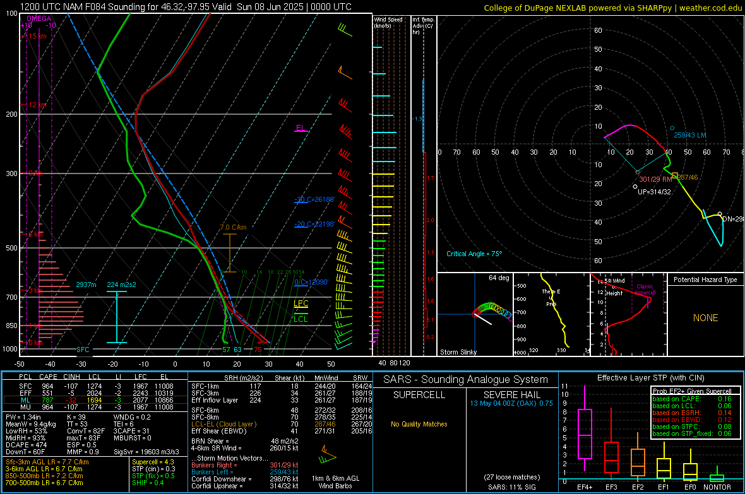Click the top green wind barb at 100 mb
Image resolution: width=745 pixels, height=494 pixels.
pos(345,30)
